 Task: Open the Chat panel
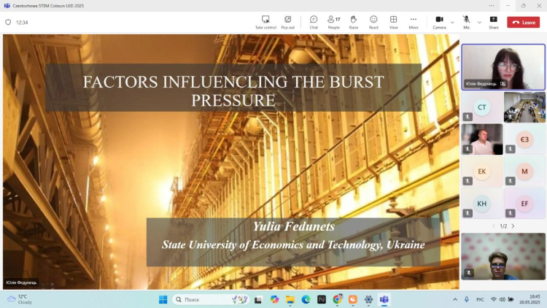tap(314, 20)
